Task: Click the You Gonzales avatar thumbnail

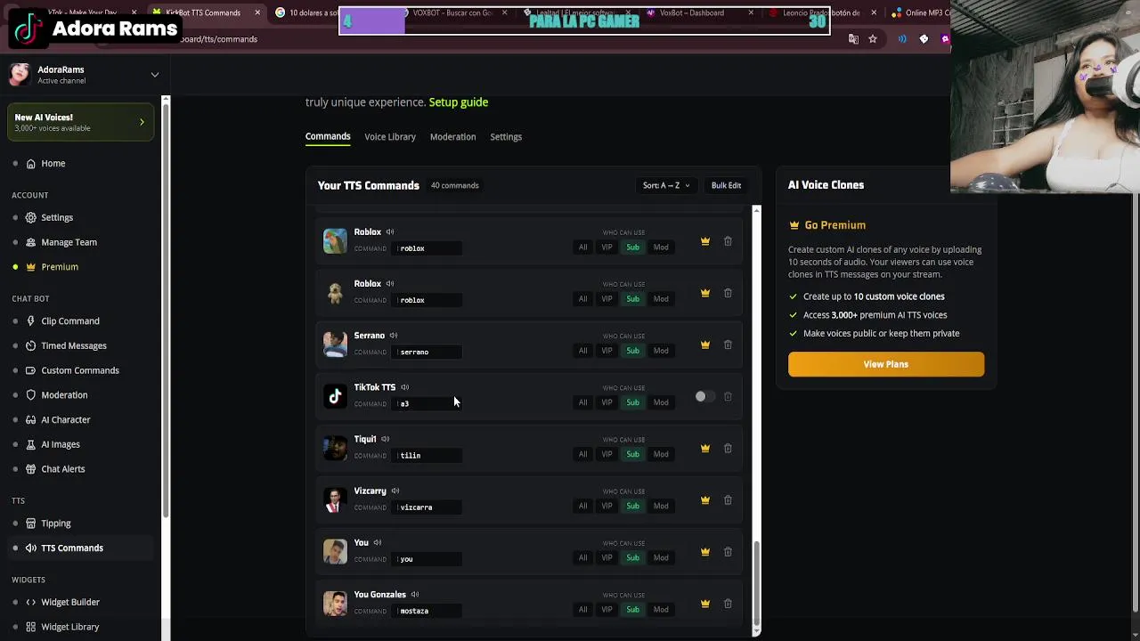Action: [x=335, y=604]
